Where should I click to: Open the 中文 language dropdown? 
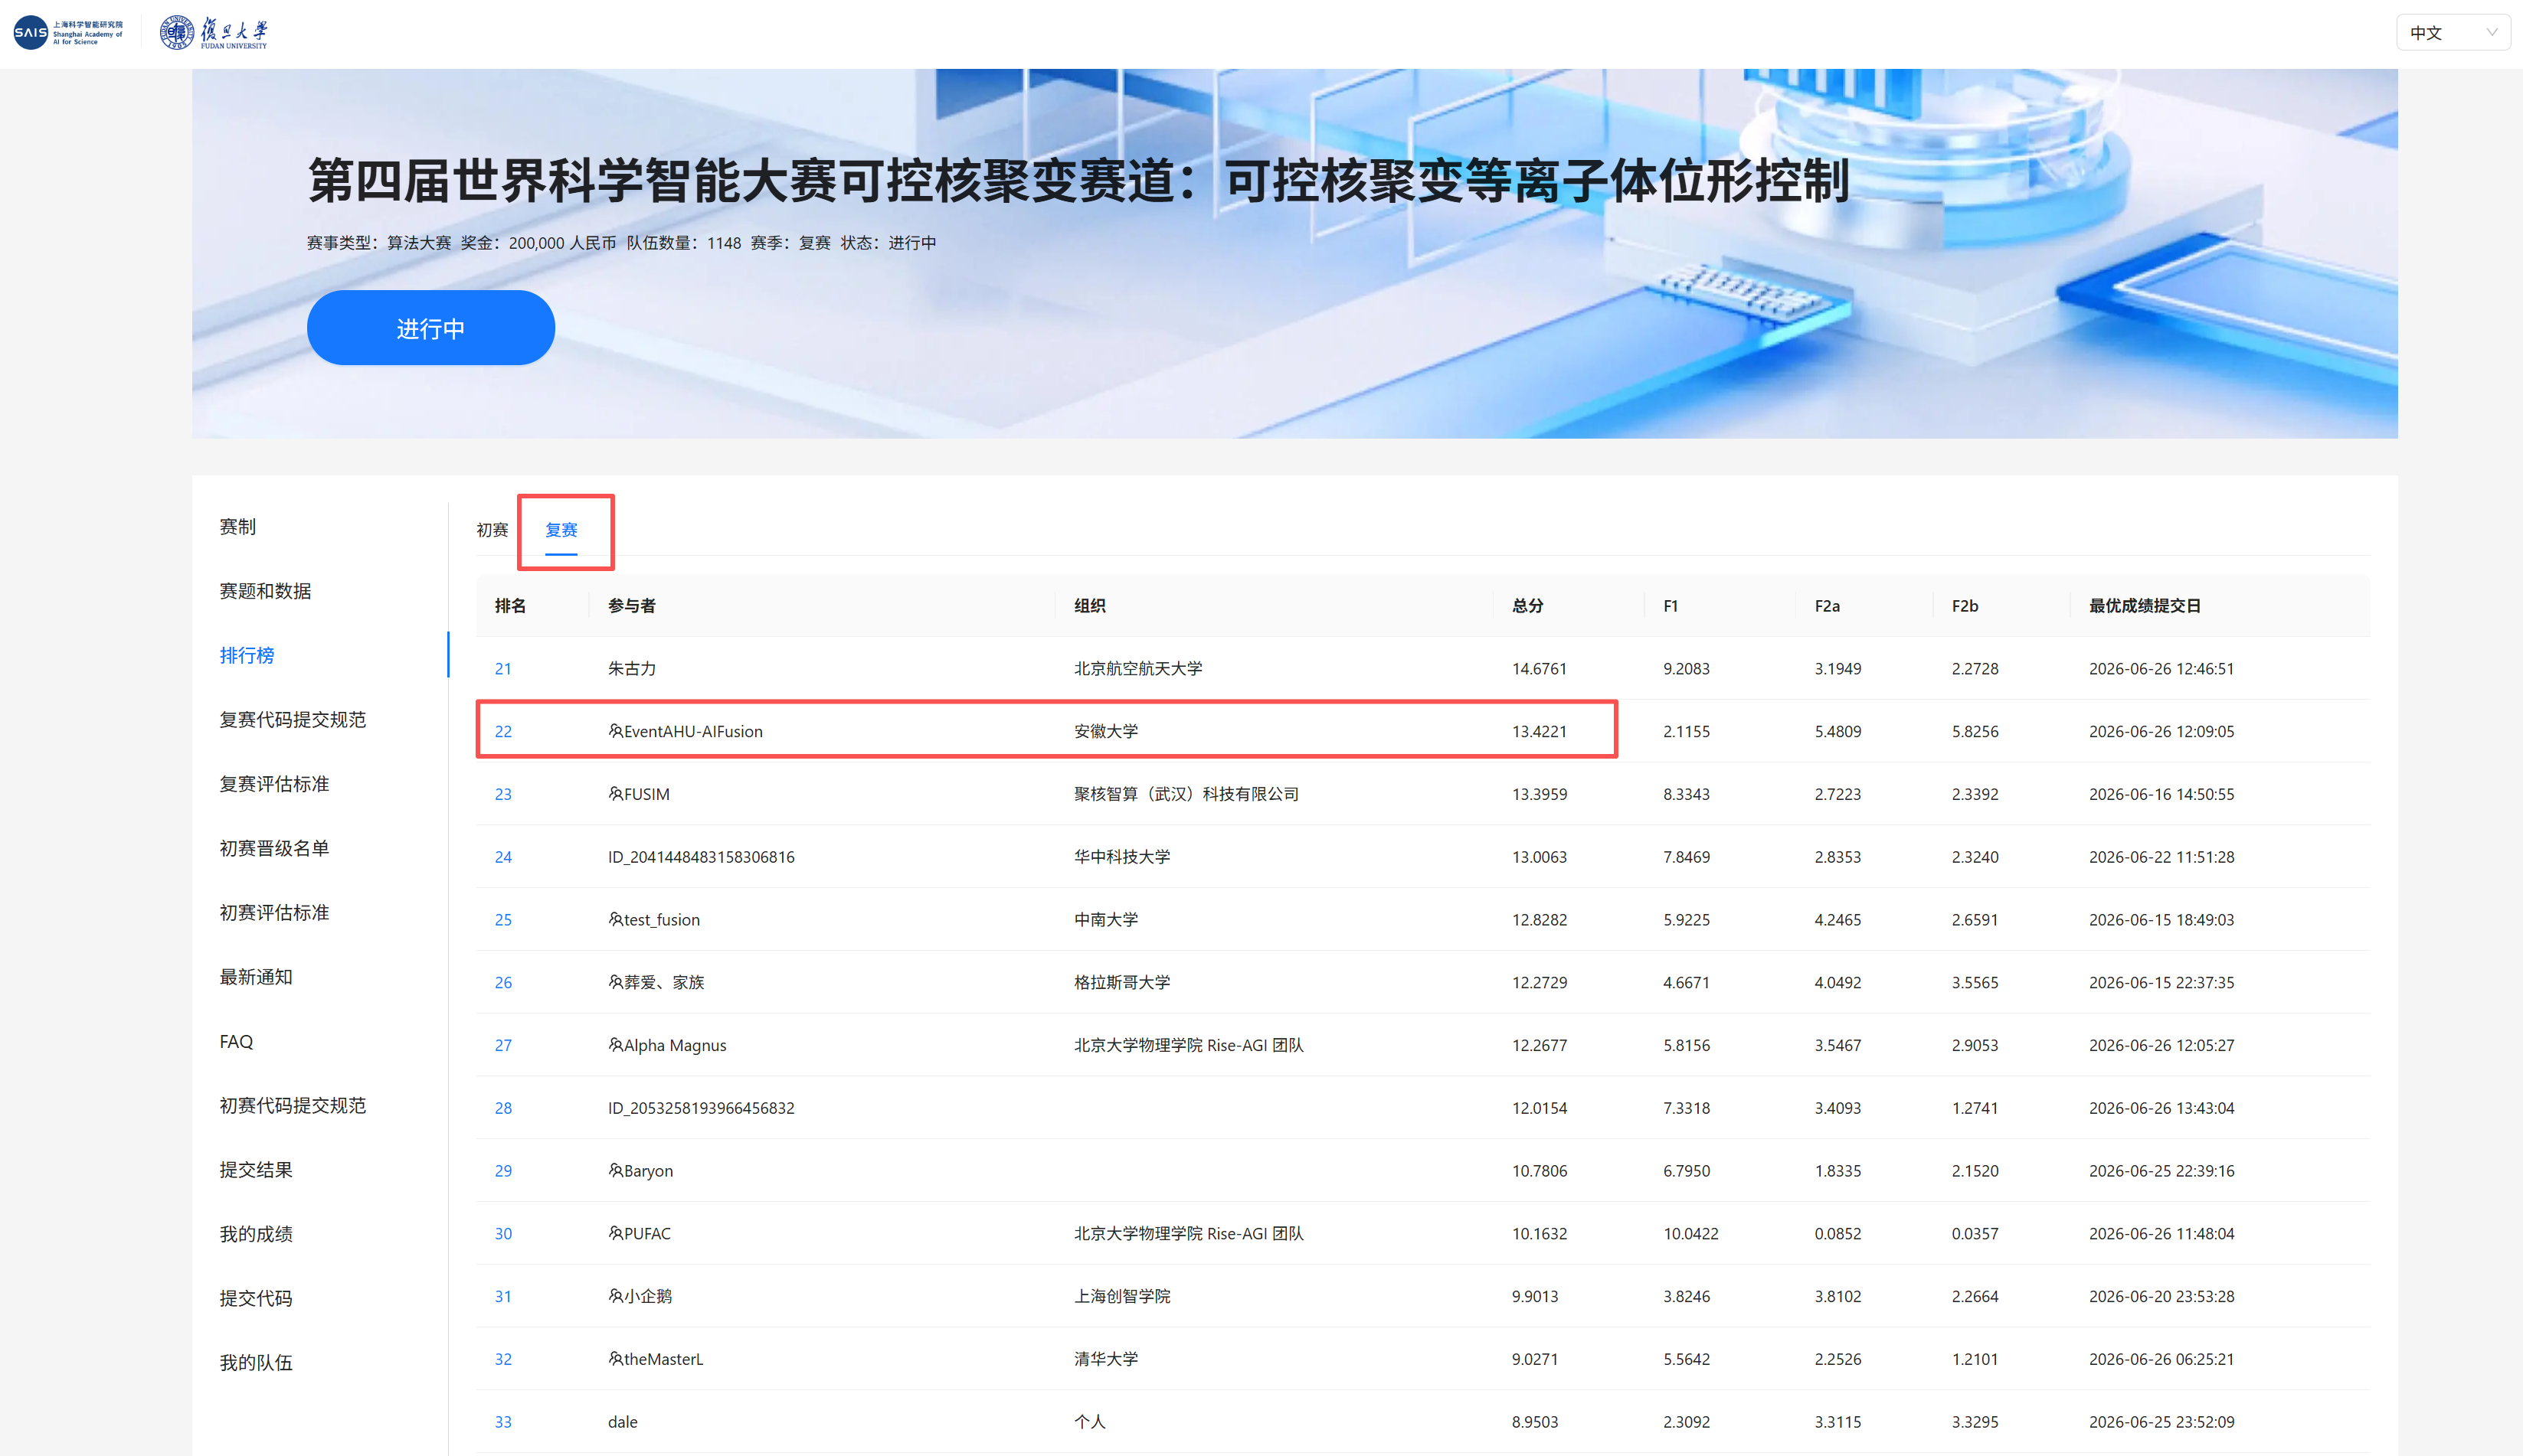coord(2452,33)
